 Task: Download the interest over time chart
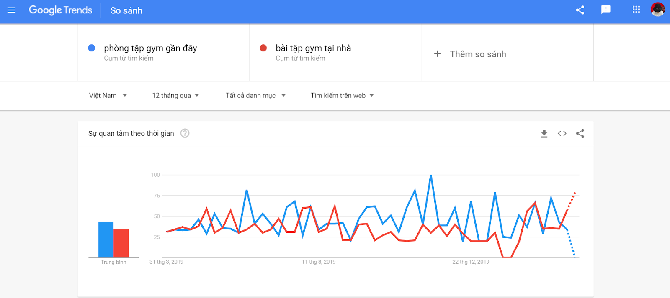click(544, 133)
